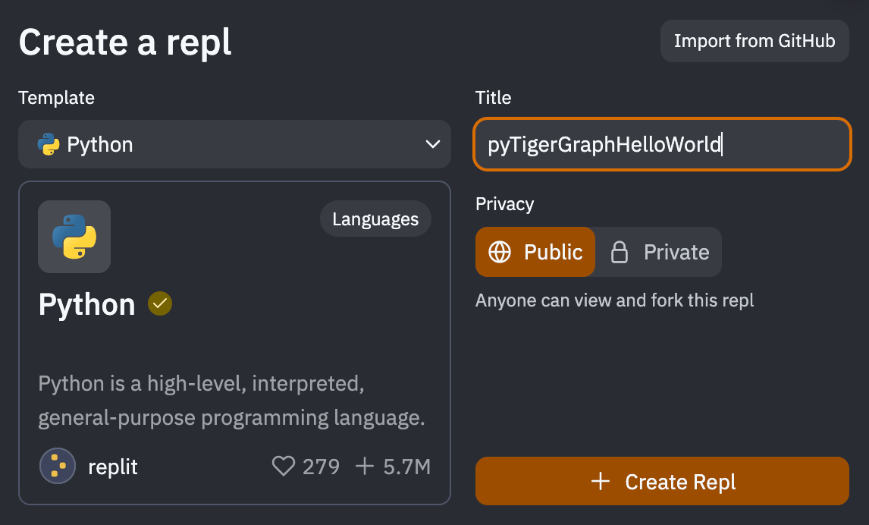Viewport: 869px width, 525px height.
Task: Click the replit publisher avatar
Action: pyautogui.click(x=56, y=466)
